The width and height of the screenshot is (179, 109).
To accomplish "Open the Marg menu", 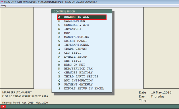I will pyautogui.click(x=3, y=5).
